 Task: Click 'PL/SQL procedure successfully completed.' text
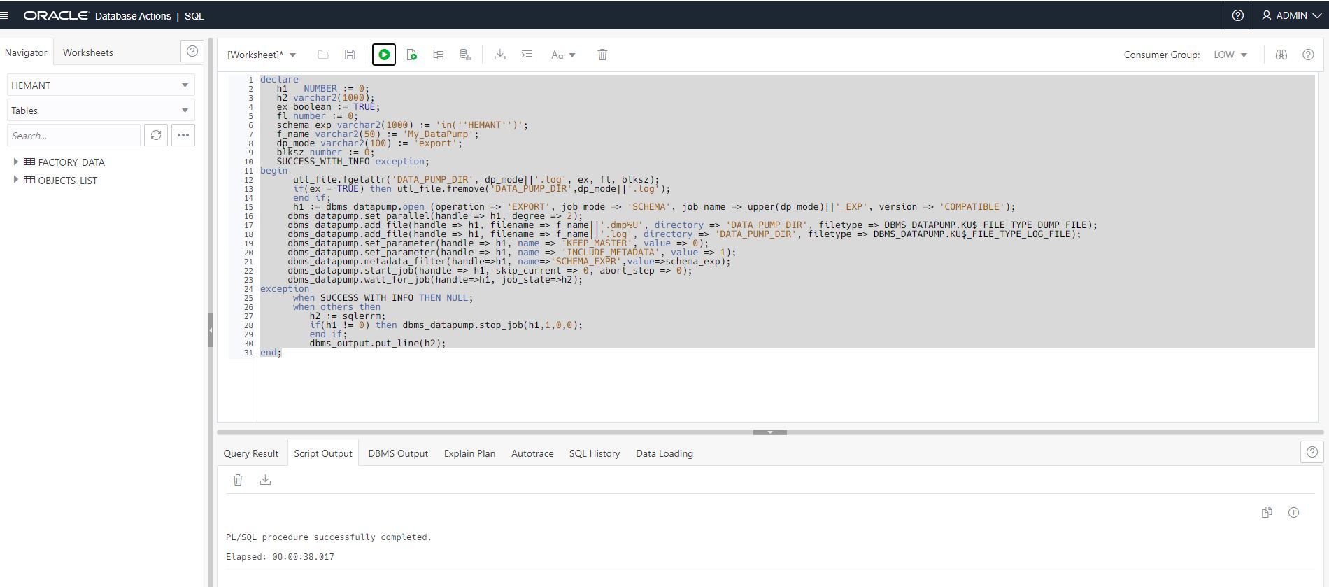(x=329, y=537)
